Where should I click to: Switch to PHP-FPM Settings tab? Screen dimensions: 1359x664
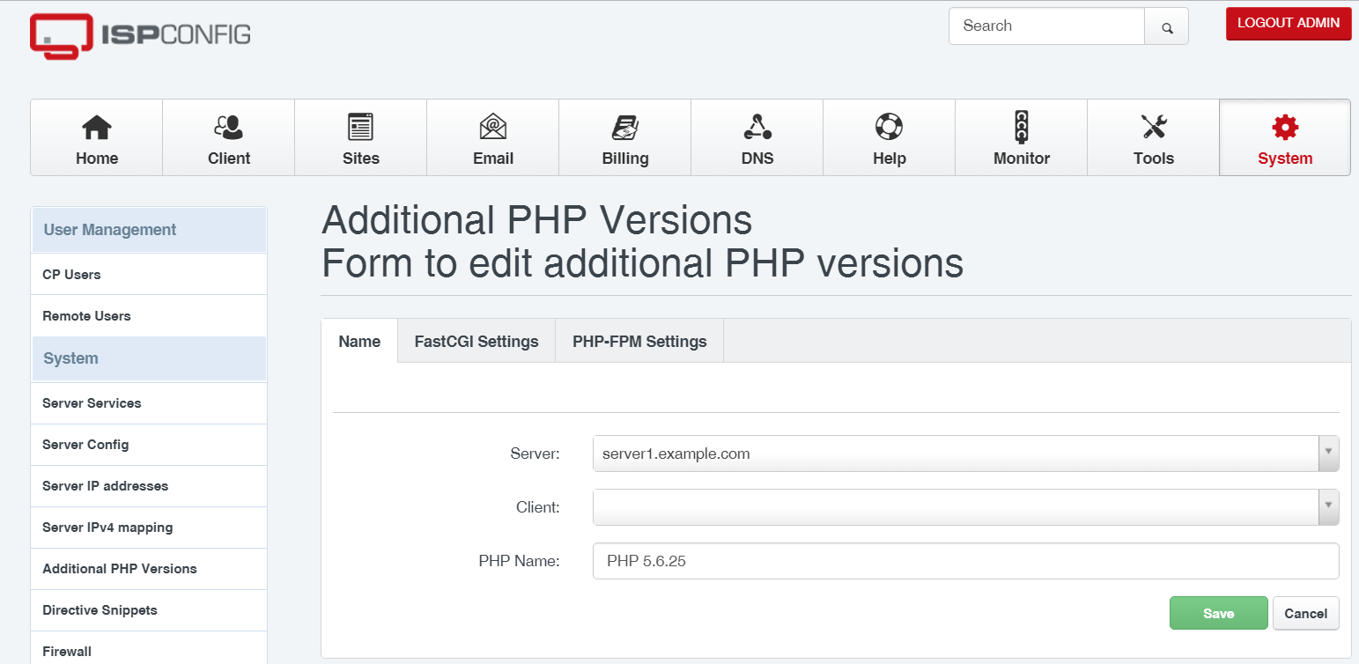[x=639, y=342]
